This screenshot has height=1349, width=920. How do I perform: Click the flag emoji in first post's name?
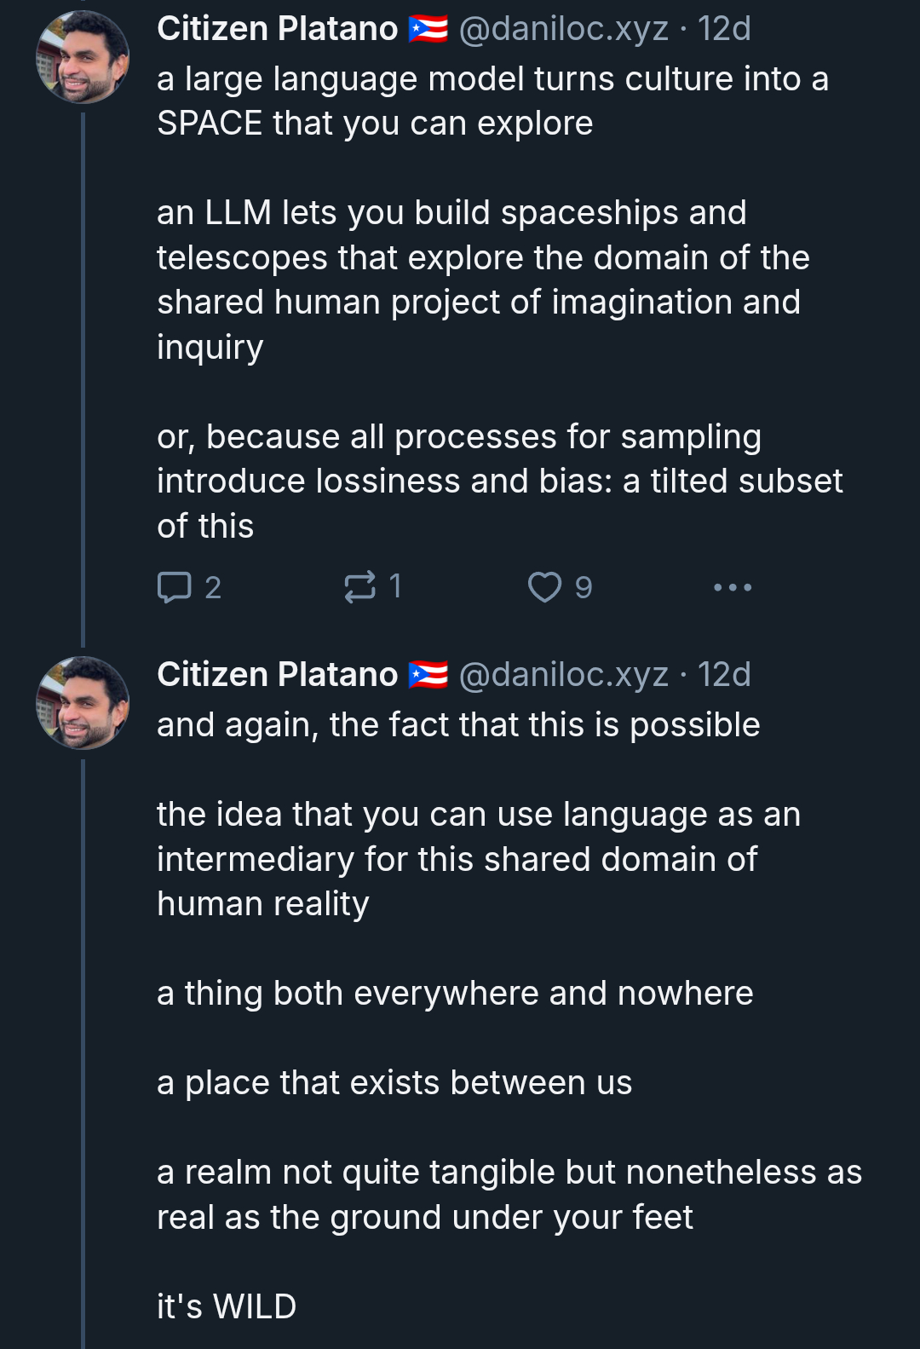[428, 30]
